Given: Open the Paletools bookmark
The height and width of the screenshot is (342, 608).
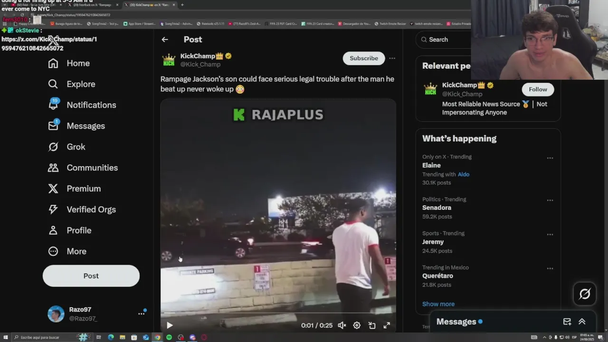Looking at the screenshot, I should (x=210, y=23).
